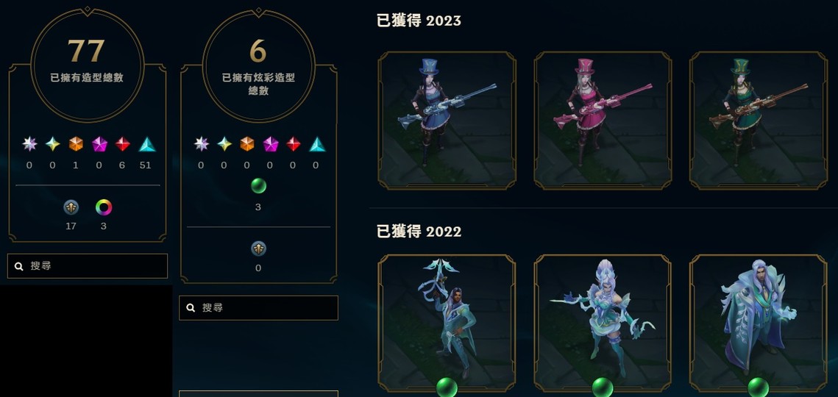
Task: Click the legacy badge icon in chroma panel
Action: (259, 249)
